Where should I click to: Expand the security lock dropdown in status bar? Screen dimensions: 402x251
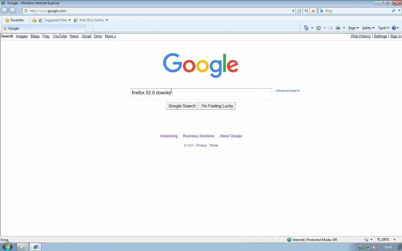point(371,240)
